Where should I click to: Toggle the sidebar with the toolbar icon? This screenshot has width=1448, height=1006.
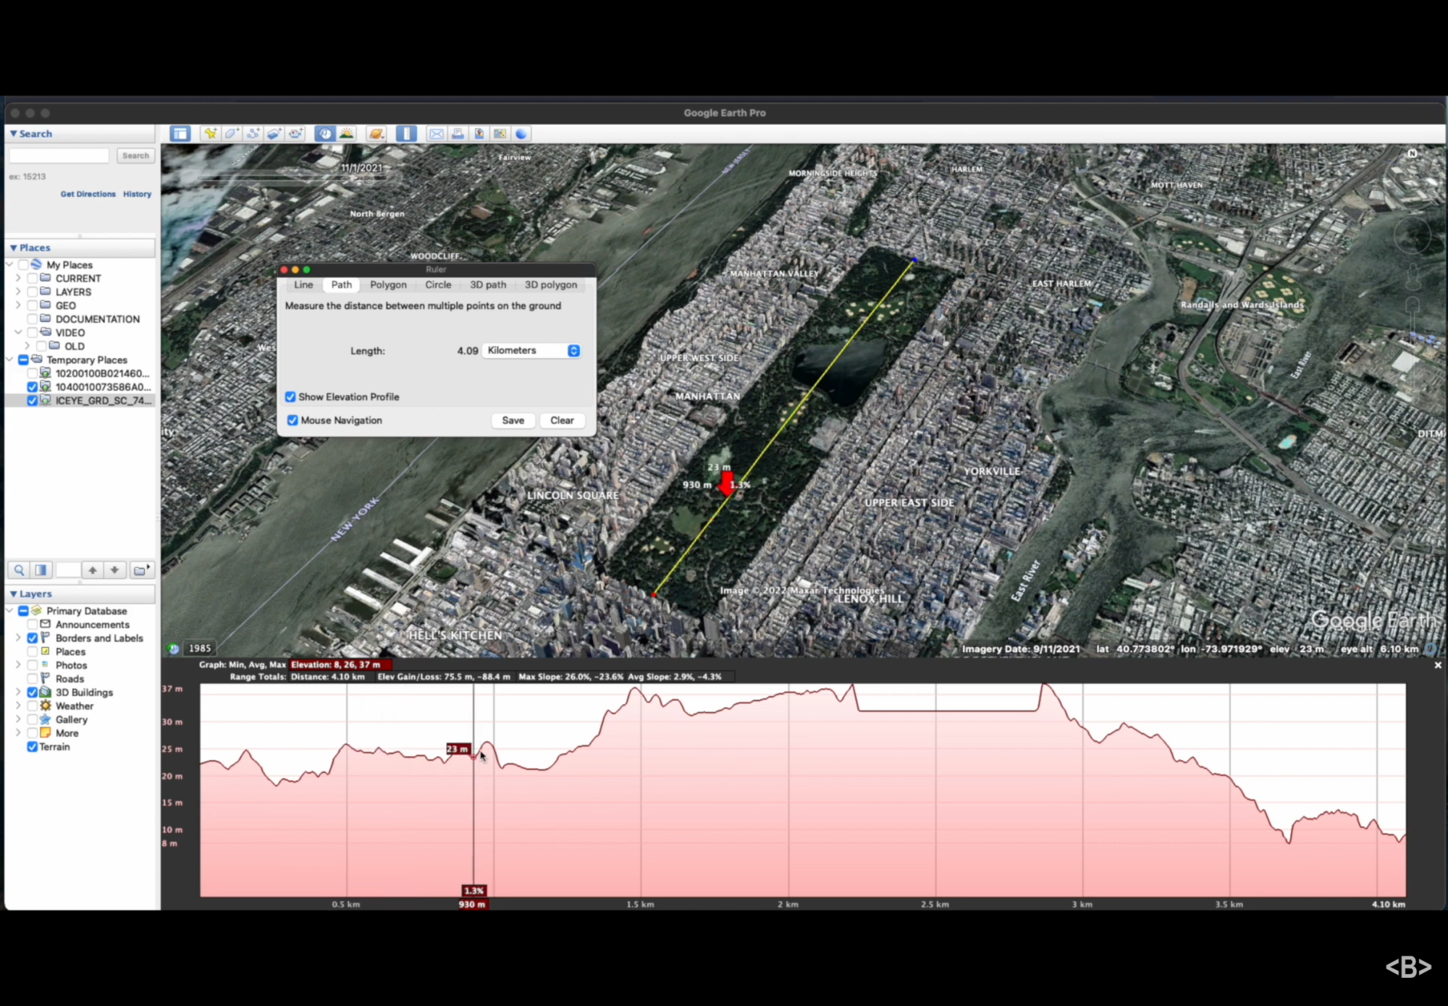[180, 134]
